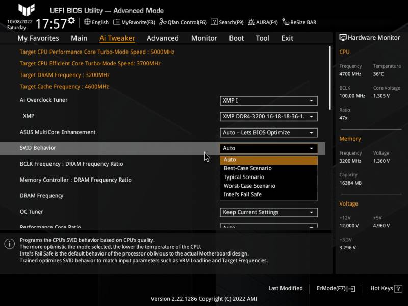Click the Search(F9) question icon
The width and height of the screenshot is (408, 306).
coord(214,22)
